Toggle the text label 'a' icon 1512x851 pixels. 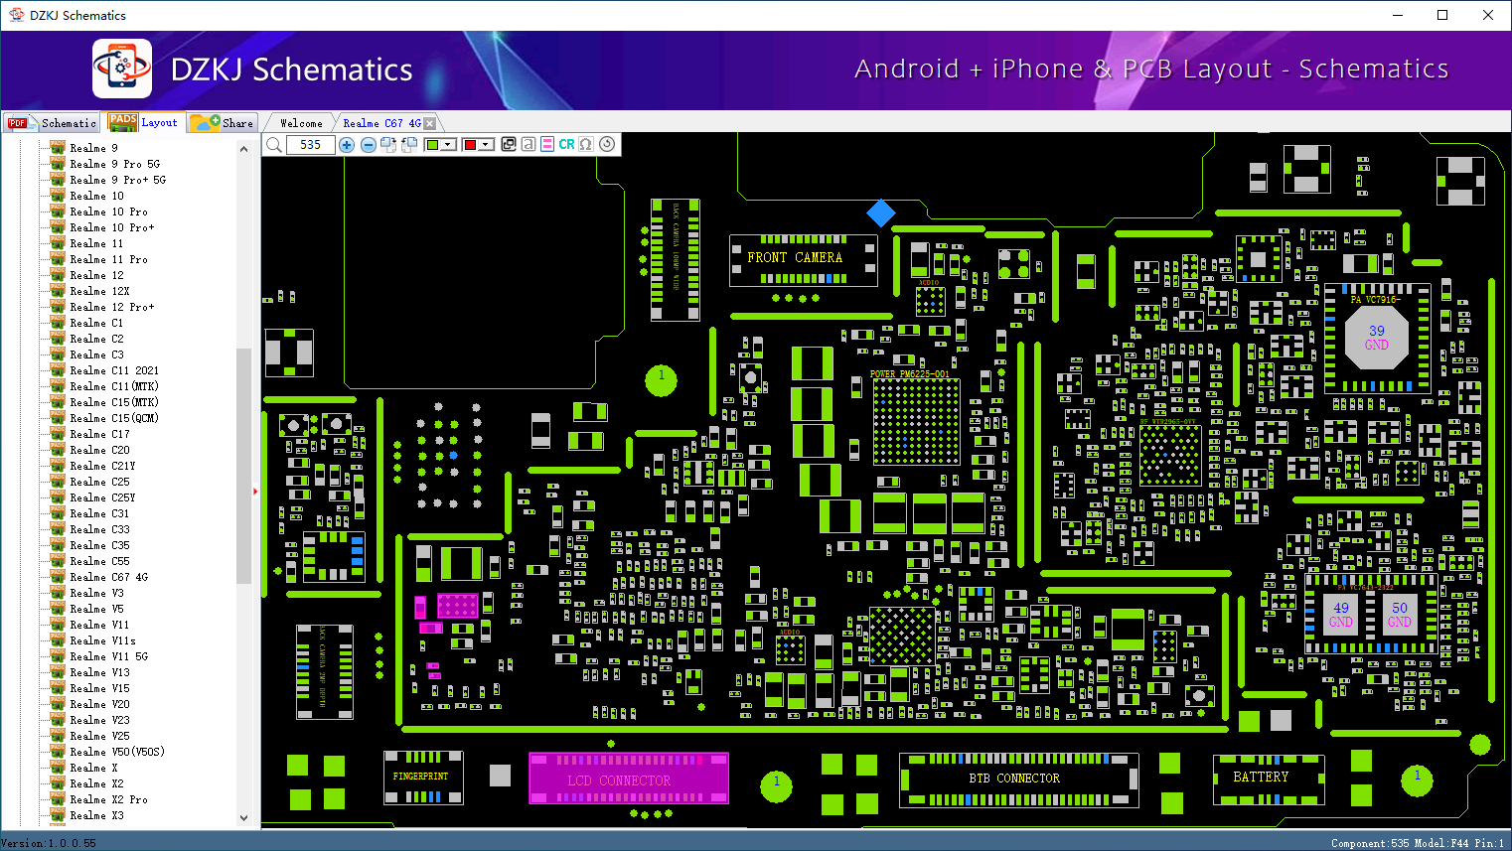[x=529, y=144]
